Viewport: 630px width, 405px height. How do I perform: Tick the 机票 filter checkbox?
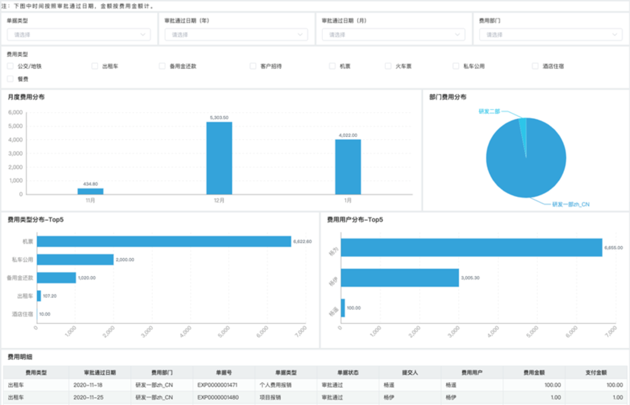click(332, 66)
